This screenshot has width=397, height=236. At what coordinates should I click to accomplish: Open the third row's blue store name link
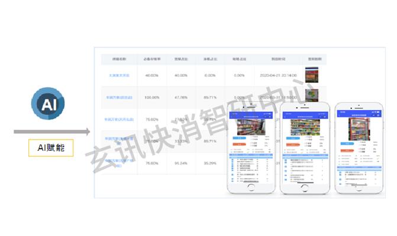pyautogui.click(x=119, y=119)
